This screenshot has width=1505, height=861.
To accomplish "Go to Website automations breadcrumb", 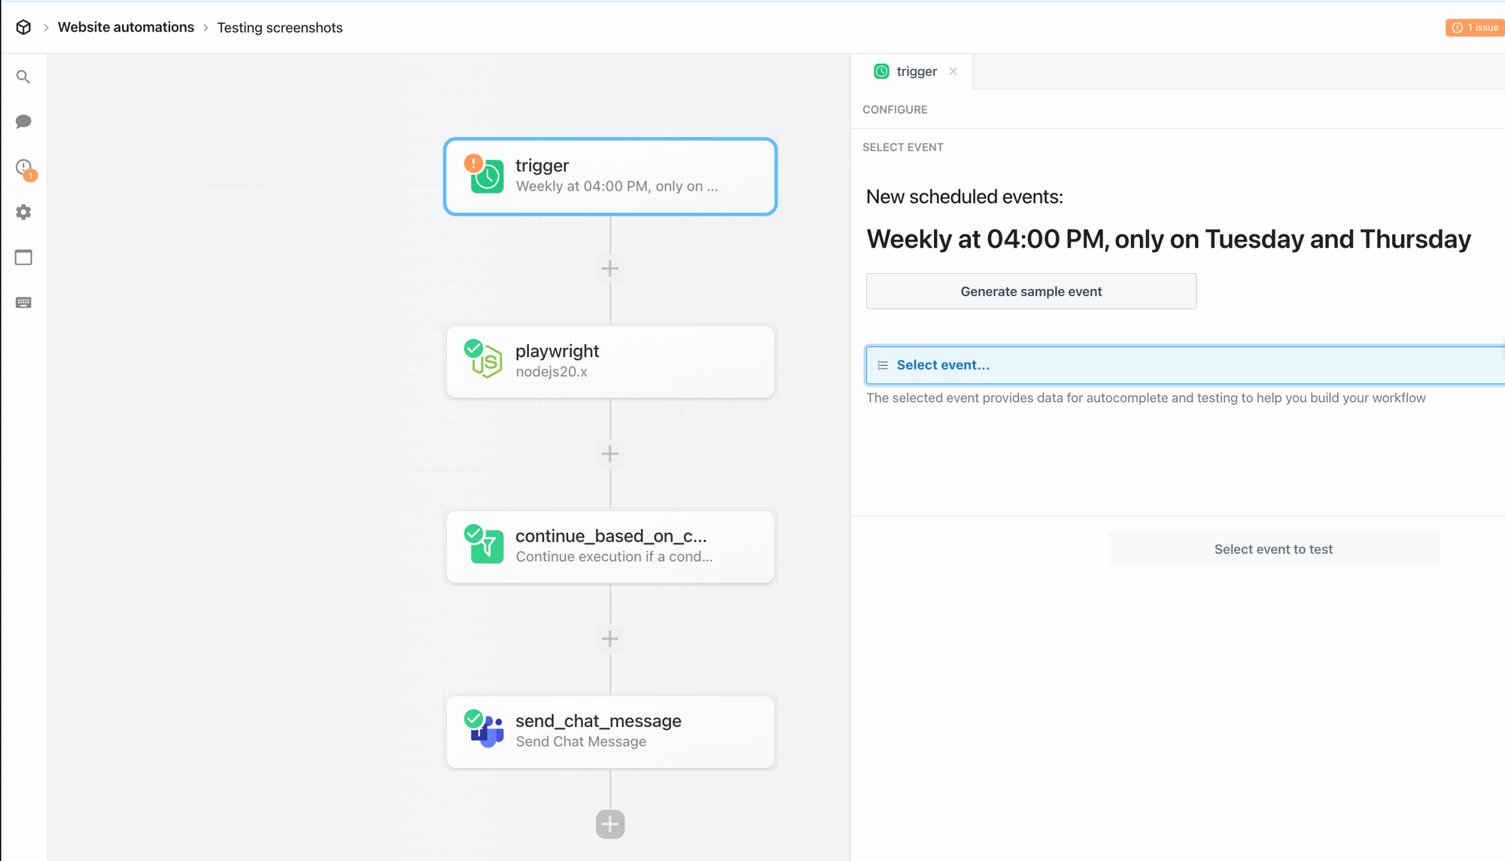I will pyautogui.click(x=126, y=27).
